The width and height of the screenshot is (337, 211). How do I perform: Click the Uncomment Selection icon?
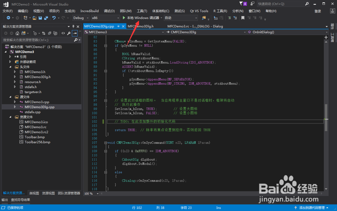[235, 18]
